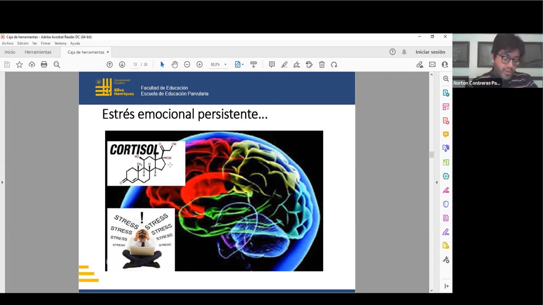Click the share with others person icon

click(x=445, y=64)
